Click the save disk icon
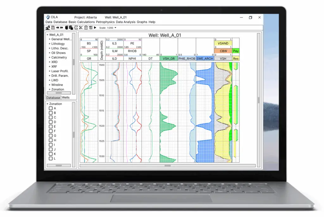The height and width of the screenshot is (217, 324). pos(53,28)
